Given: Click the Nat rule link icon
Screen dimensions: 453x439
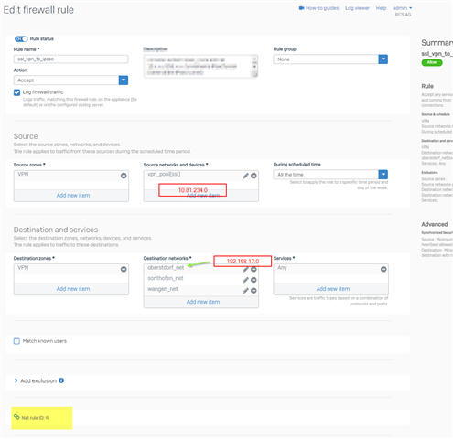Looking at the screenshot, I should point(16,417).
